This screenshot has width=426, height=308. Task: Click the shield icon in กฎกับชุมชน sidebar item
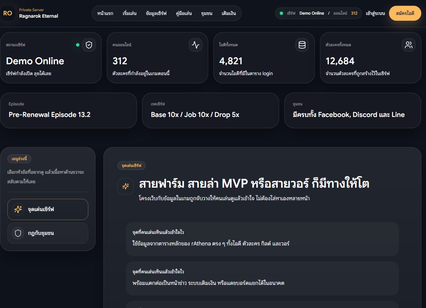(18, 233)
